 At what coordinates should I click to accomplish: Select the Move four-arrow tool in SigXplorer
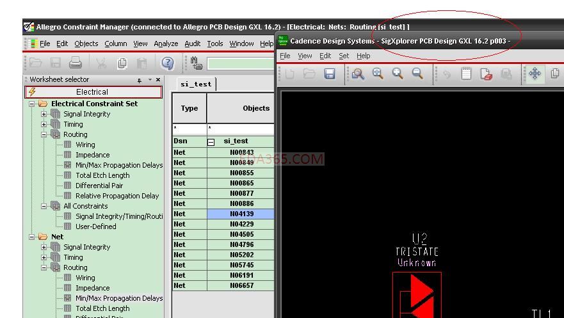click(535, 74)
